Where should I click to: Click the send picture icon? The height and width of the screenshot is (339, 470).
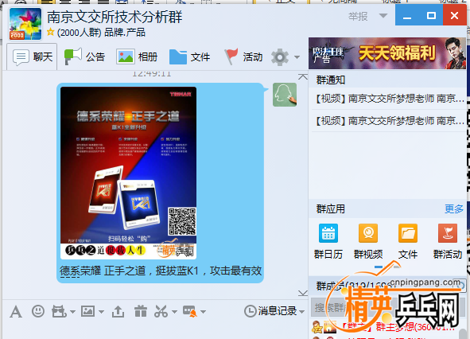[87, 311]
